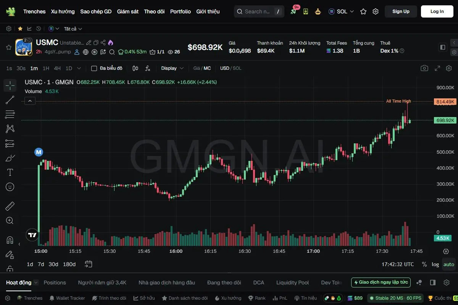Favorite USMC with the star icon
This screenshot has height=305, width=458.
pyautogui.click(x=8, y=47)
